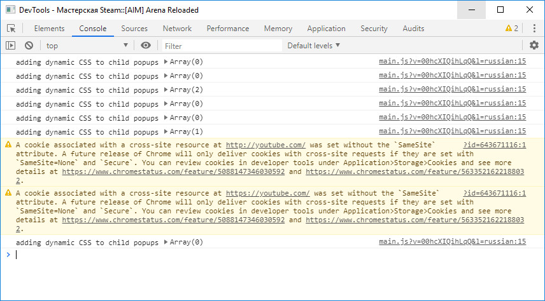This screenshot has height=301, width=545.
Task: Open the DevTools three-dot menu
Action: [533, 29]
